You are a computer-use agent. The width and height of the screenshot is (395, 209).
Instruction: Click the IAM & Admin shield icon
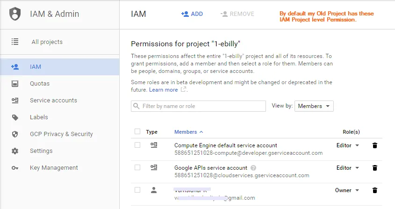pyautogui.click(x=15, y=14)
